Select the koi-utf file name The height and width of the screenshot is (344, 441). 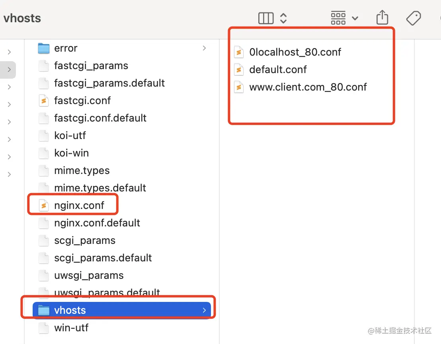pyautogui.click(x=70, y=135)
